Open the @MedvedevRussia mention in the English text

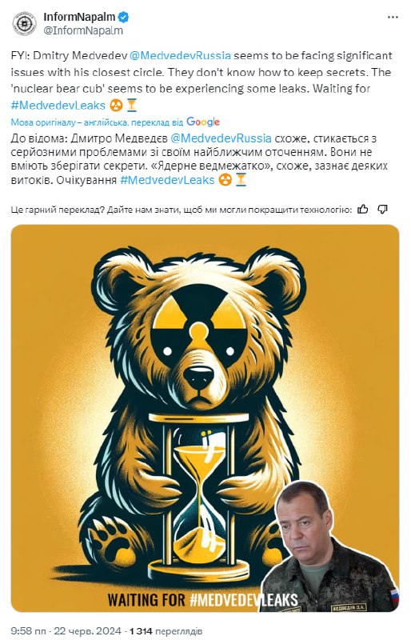tap(180, 55)
